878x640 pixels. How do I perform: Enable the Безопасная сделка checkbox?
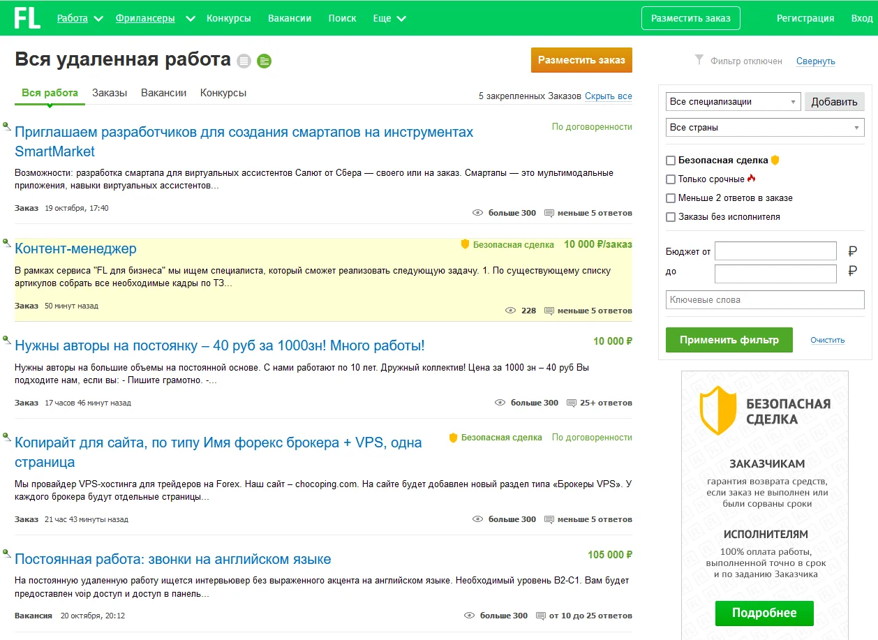click(x=671, y=161)
